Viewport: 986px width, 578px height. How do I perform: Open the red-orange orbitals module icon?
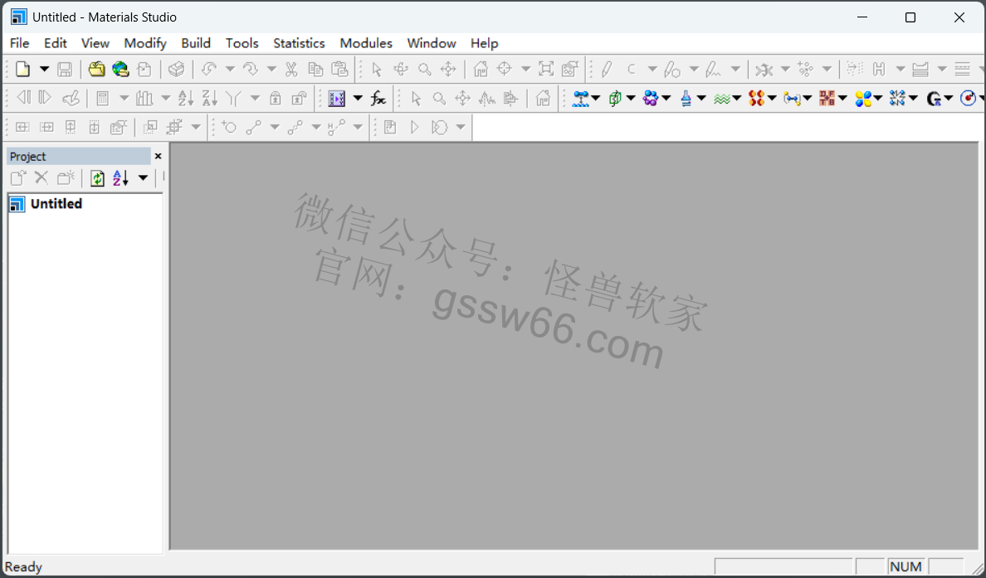pos(756,98)
